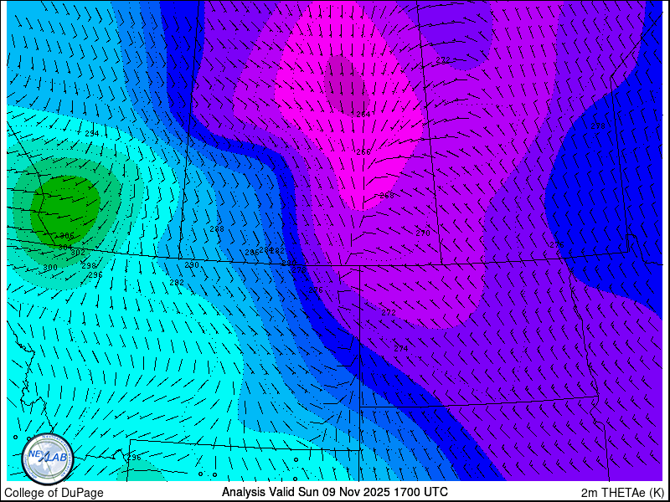Click the 270 contour label
Image resolution: width=670 pixels, height=502 pixels.
(423, 233)
